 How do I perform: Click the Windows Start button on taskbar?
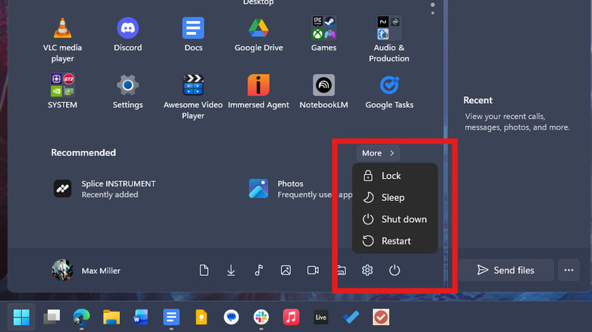point(21,317)
